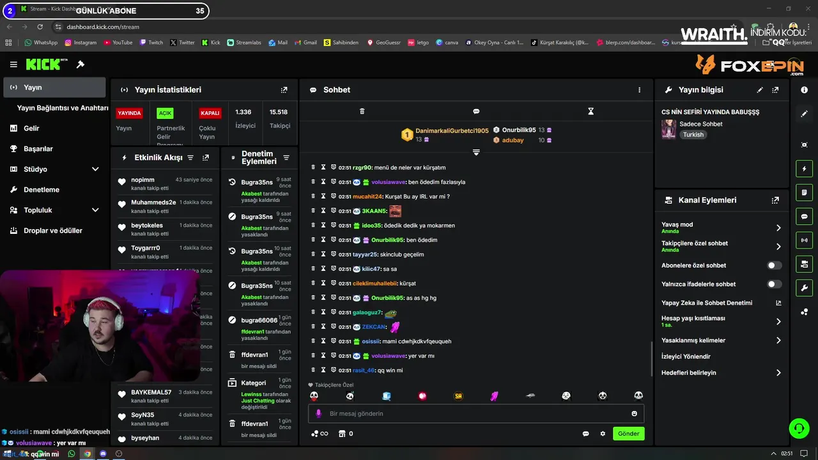This screenshot has width=818, height=460.
Task: Click the hourglass icon in the Sohbet toolbar
Action: (x=590, y=111)
